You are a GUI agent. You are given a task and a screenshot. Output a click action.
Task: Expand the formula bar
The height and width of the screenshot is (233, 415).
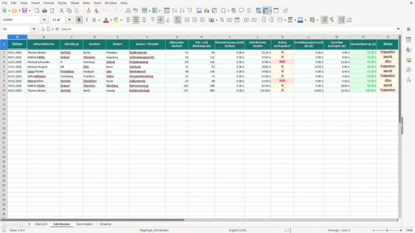click(398, 29)
